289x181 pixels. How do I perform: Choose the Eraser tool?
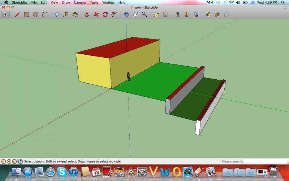pyautogui.click(x=57, y=14)
